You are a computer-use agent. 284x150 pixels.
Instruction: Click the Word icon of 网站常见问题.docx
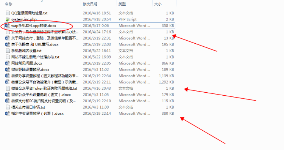[x=8, y=63]
